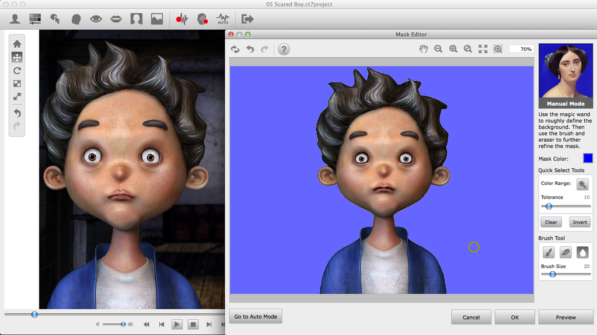Click Go to Auto Mode button
The width and height of the screenshot is (597, 335).
point(256,316)
